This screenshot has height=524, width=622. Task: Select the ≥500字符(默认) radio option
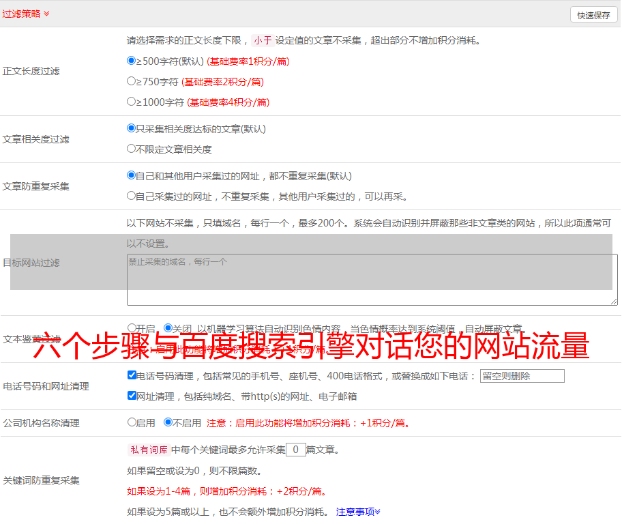132,61
